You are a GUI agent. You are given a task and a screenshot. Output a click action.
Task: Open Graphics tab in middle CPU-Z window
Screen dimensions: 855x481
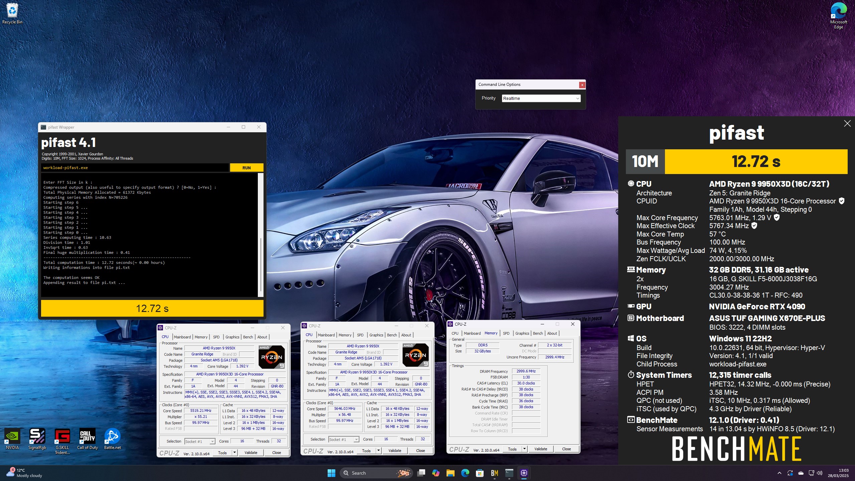click(x=376, y=335)
